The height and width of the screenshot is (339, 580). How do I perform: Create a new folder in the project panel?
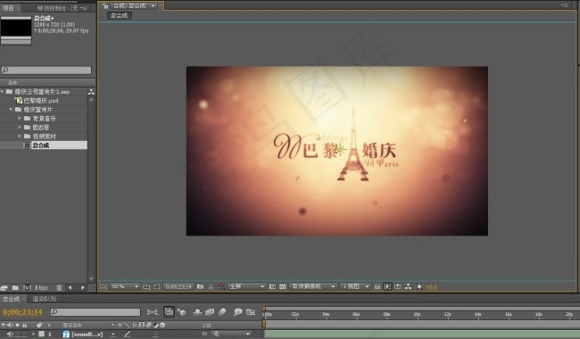click(x=15, y=287)
